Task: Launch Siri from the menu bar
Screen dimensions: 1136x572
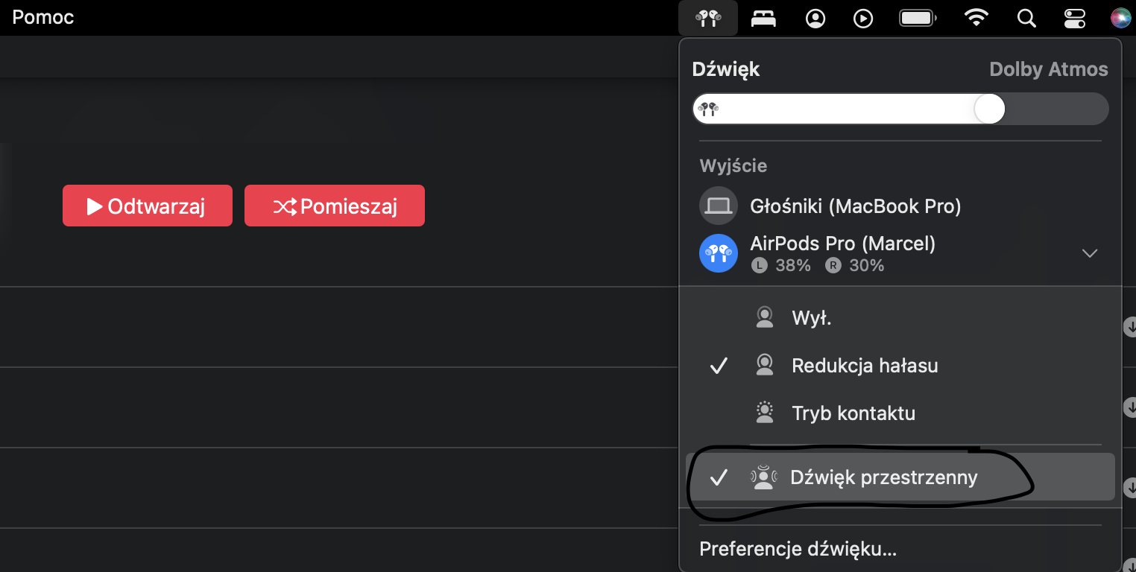Action: [x=1120, y=18]
